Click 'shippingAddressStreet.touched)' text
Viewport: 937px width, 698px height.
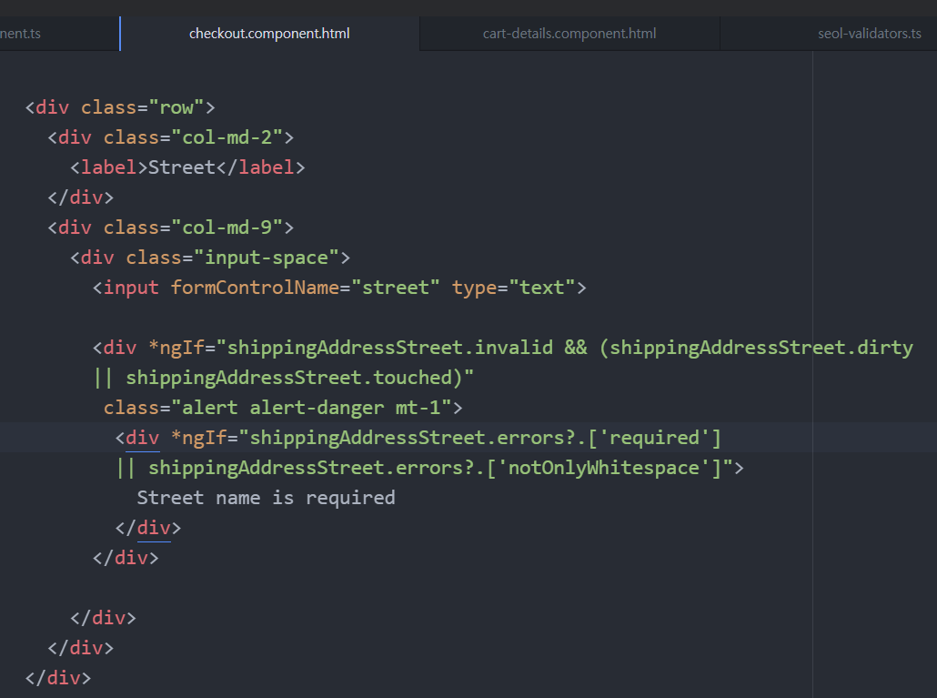click(295, 378)
